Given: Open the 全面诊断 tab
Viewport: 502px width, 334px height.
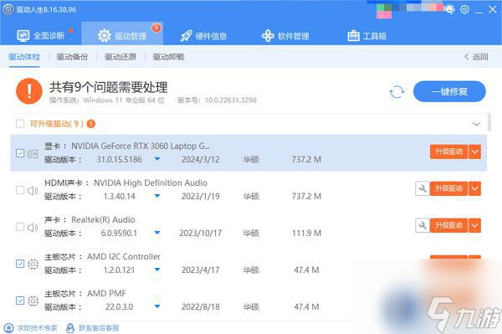Looking at the screenshot, I should tap(41, 35).
